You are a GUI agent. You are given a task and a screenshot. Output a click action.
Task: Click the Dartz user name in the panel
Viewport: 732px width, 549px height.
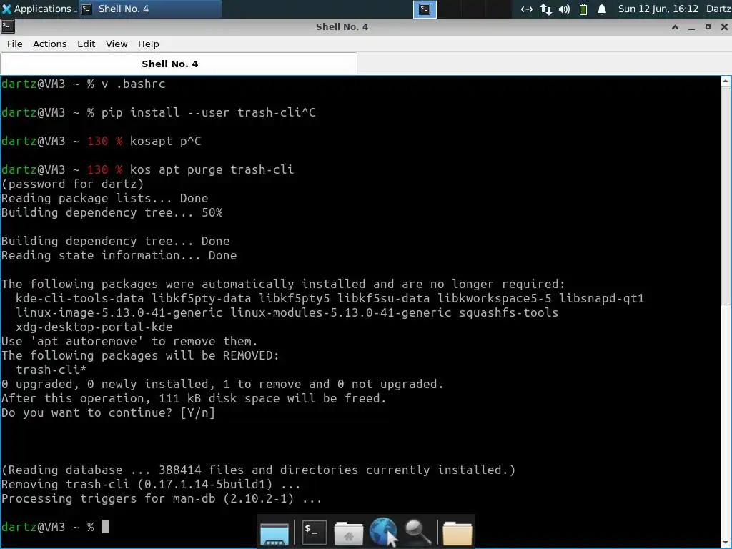pyautogui.click(x=718, y=9)
